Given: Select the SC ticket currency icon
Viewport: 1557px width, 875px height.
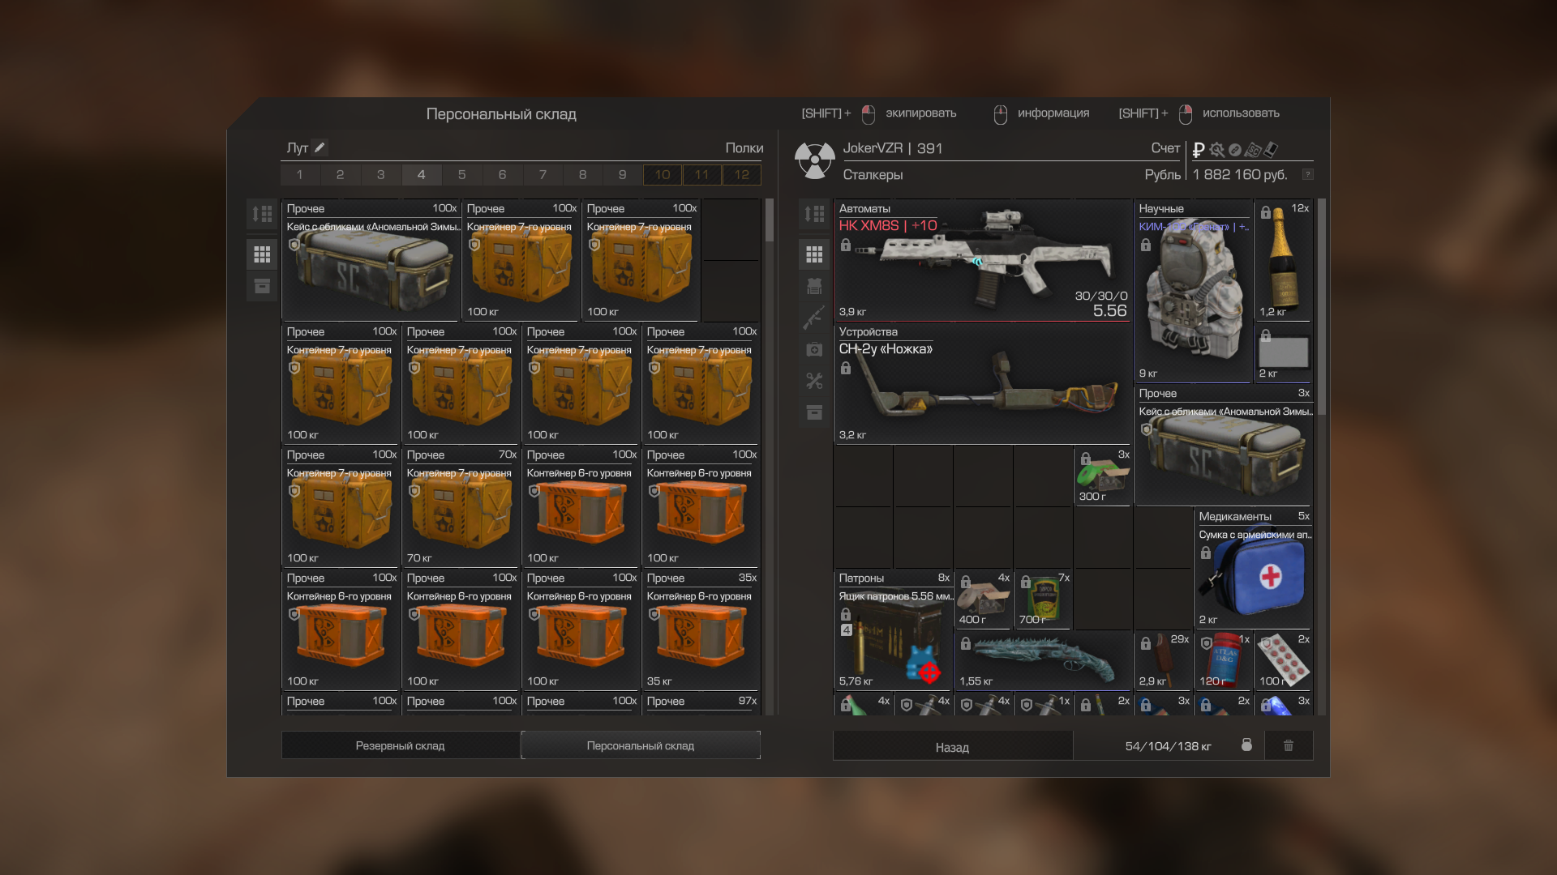Looking at the screenshot, I should point(1253,150).
